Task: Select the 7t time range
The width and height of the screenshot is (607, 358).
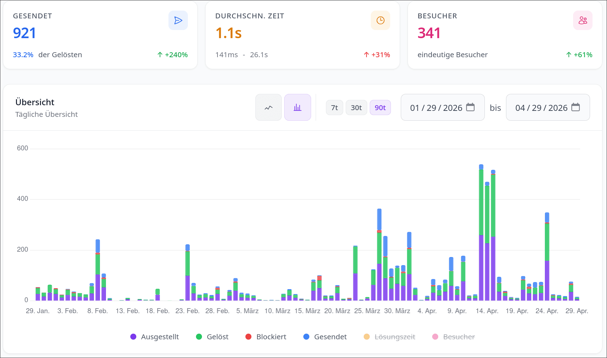Action: [334, 108]
